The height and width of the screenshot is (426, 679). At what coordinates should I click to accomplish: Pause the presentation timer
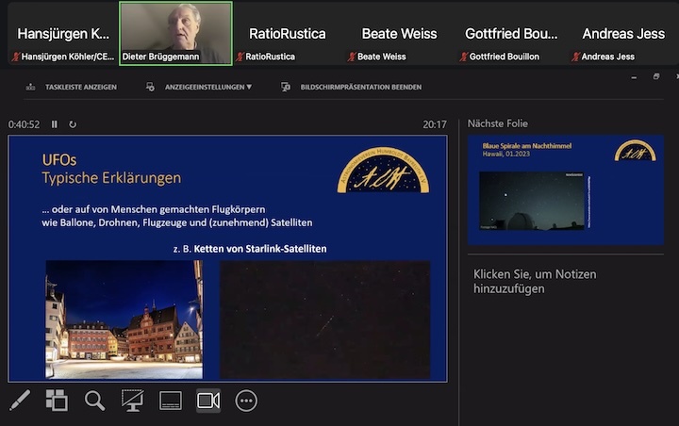[x=55, y=124]
